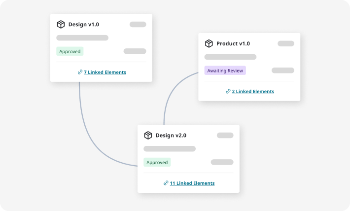350x211 pixels.
Task: Open the 7 Linked Elements link
Action: point(105,72)
